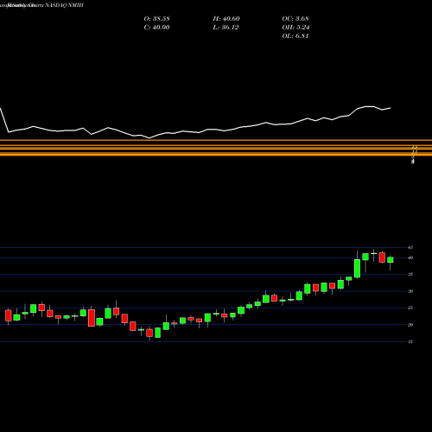Click the 25 price axis label

pos(410,308)
